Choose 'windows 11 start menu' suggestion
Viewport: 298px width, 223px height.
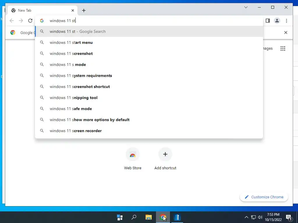pos(149,42)
